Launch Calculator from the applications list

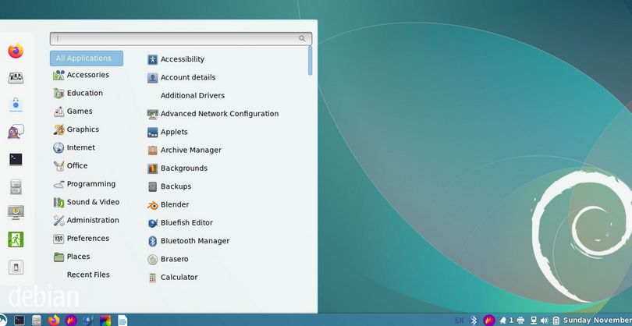coord(179,277)
